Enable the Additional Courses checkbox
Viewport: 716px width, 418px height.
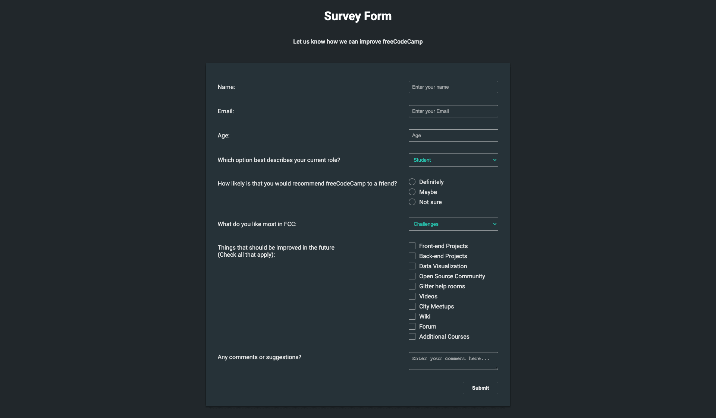[x=412, y=336]
